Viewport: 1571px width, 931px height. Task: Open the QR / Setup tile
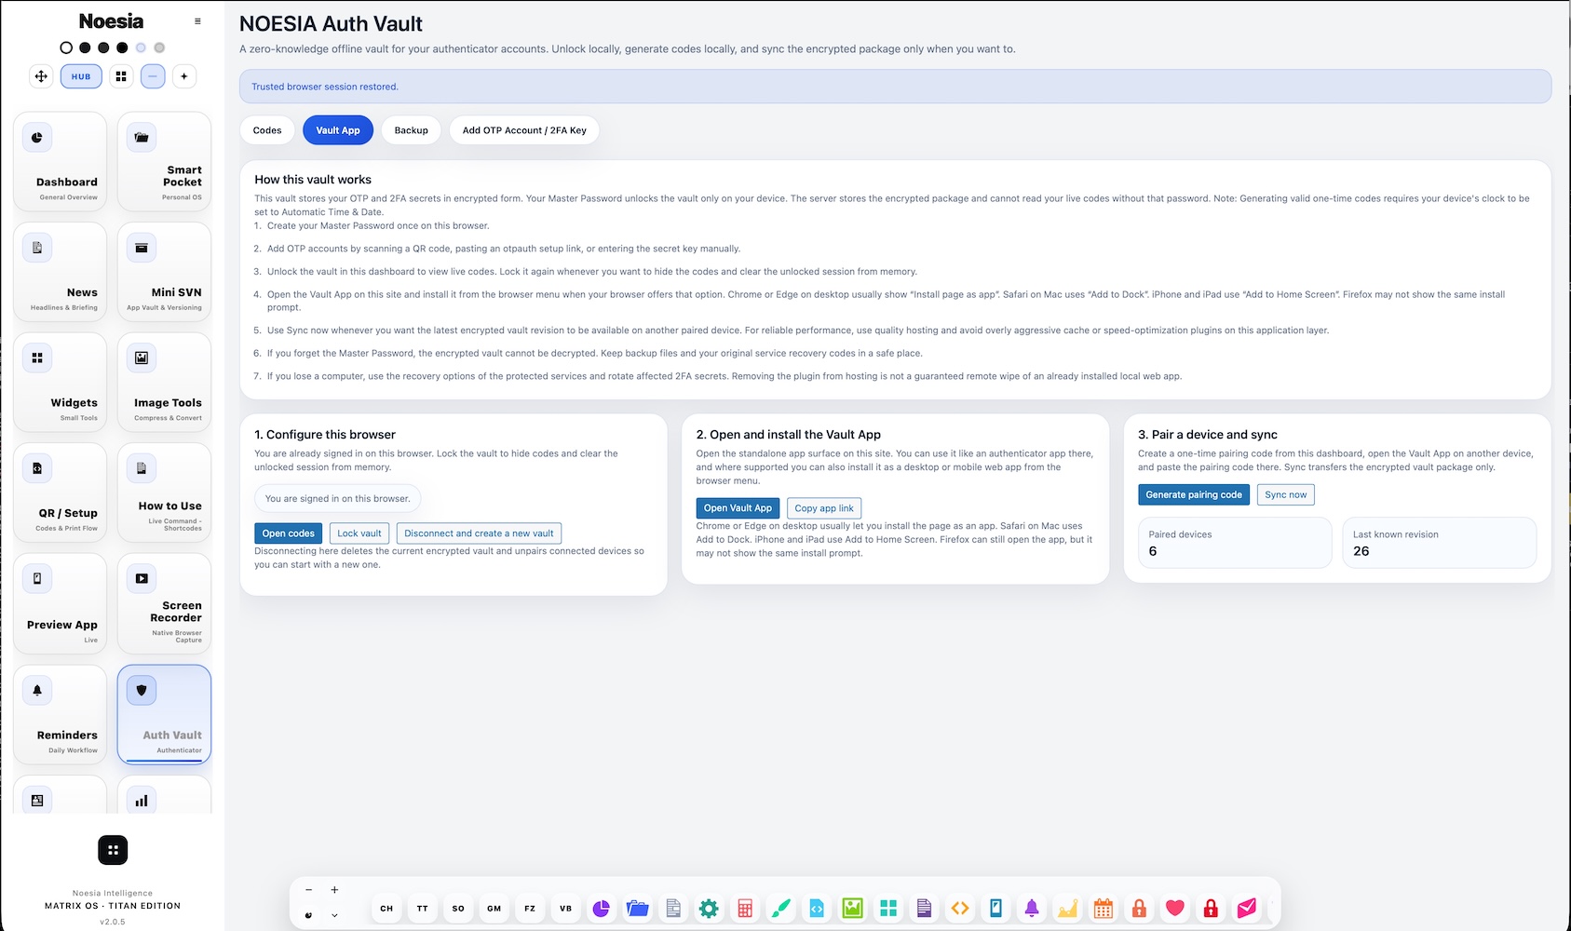(x=61, y=492)
